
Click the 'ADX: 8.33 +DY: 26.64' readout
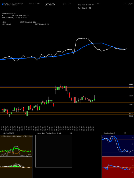(12, 136)
